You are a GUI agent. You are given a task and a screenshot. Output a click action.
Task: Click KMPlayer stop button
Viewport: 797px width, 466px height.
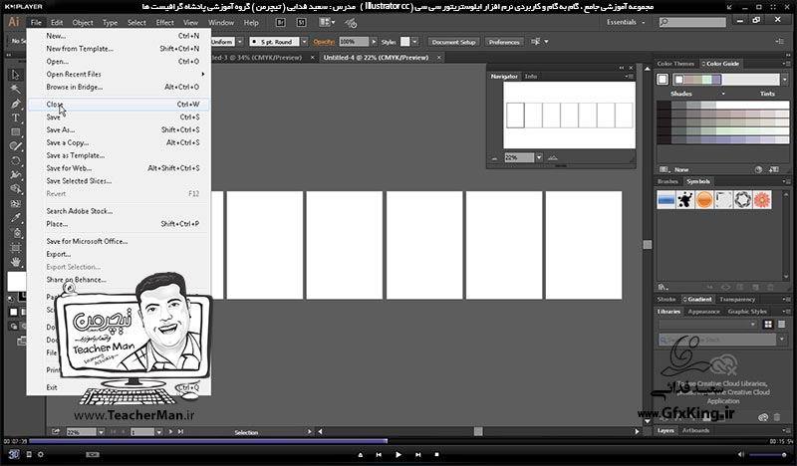coord(436,455)
